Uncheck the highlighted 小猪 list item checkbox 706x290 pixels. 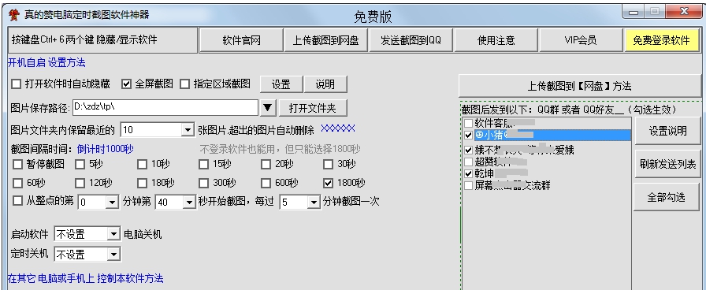[469, 135]
